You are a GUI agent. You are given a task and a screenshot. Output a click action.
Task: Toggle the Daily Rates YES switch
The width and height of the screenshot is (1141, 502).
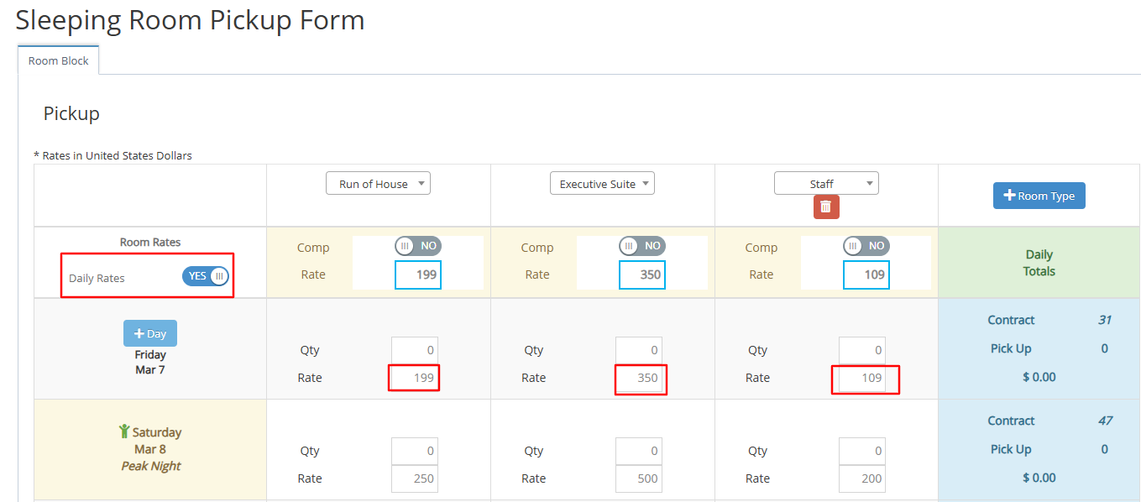[205, 276]
